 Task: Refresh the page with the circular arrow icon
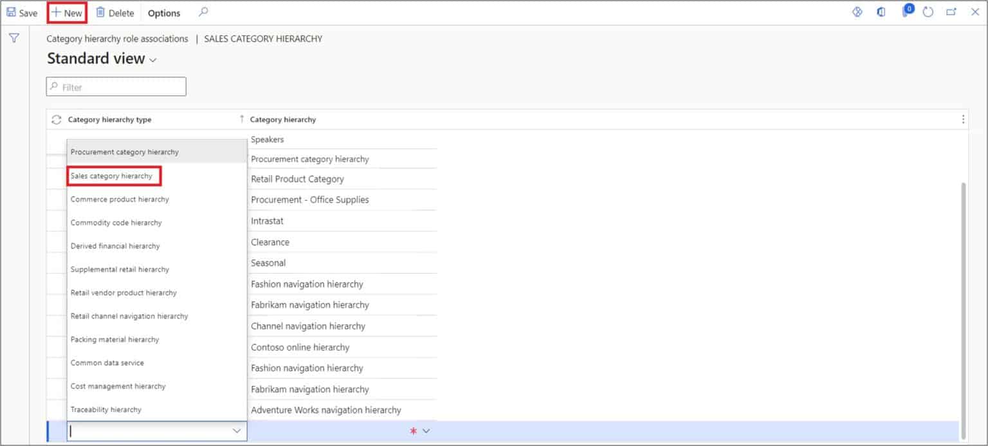[928, 12]
